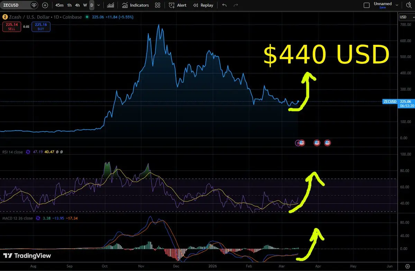
Task: Click the +11.84 (+5.55%) change value
Action: [119, 17]
